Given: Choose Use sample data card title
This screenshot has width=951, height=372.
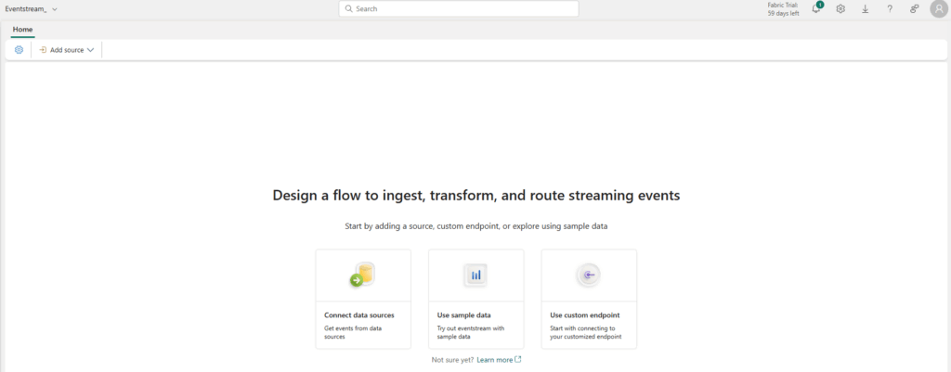Looking at the screenshot, I should [464, 315].
